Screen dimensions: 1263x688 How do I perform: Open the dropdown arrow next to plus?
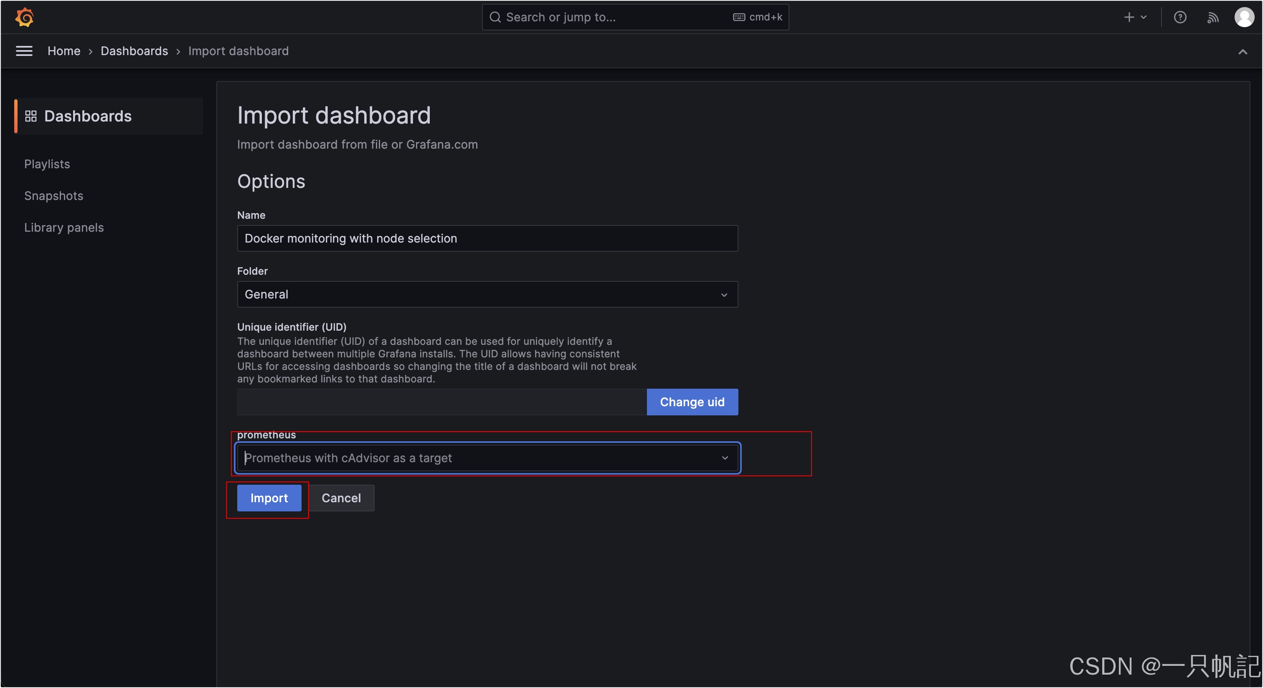tap(1144, 17)
